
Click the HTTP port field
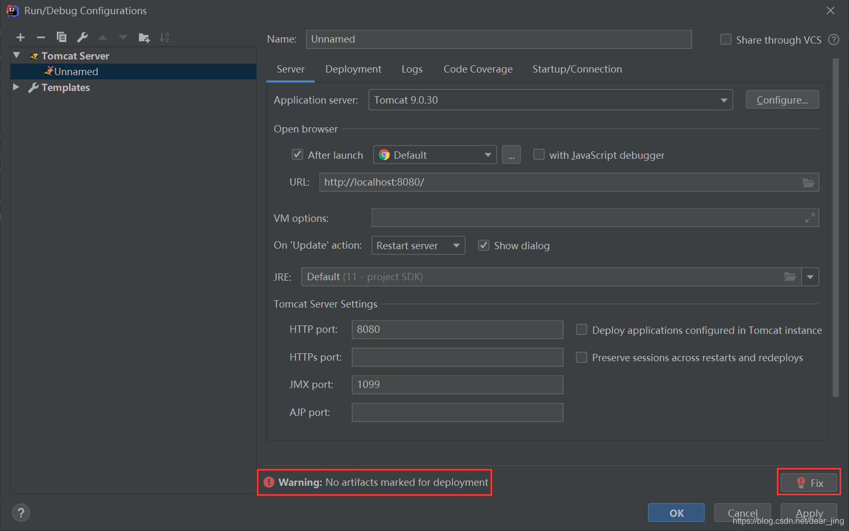[x=457, y=330]
